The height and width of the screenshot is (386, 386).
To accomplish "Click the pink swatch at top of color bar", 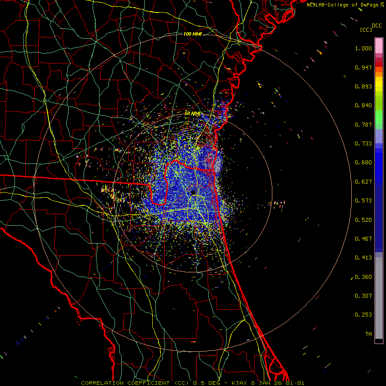I will (379, 45).
